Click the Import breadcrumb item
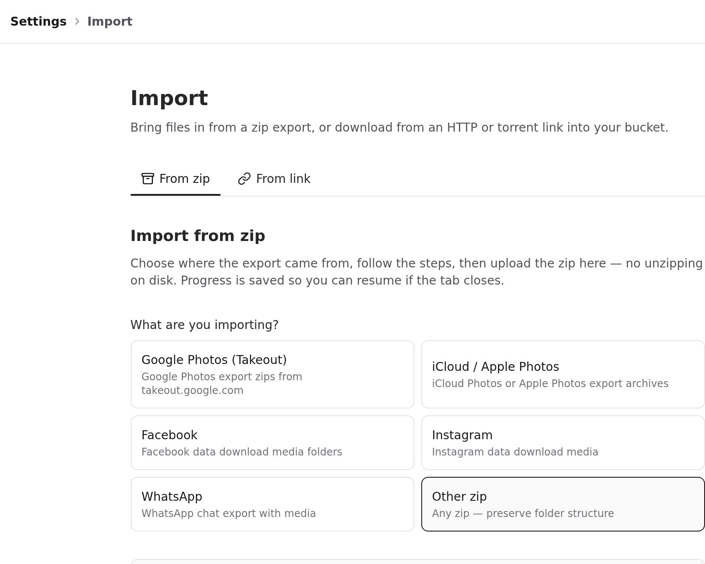The width and height of the screenshot is (705, 564). click(x=110, y=21)
